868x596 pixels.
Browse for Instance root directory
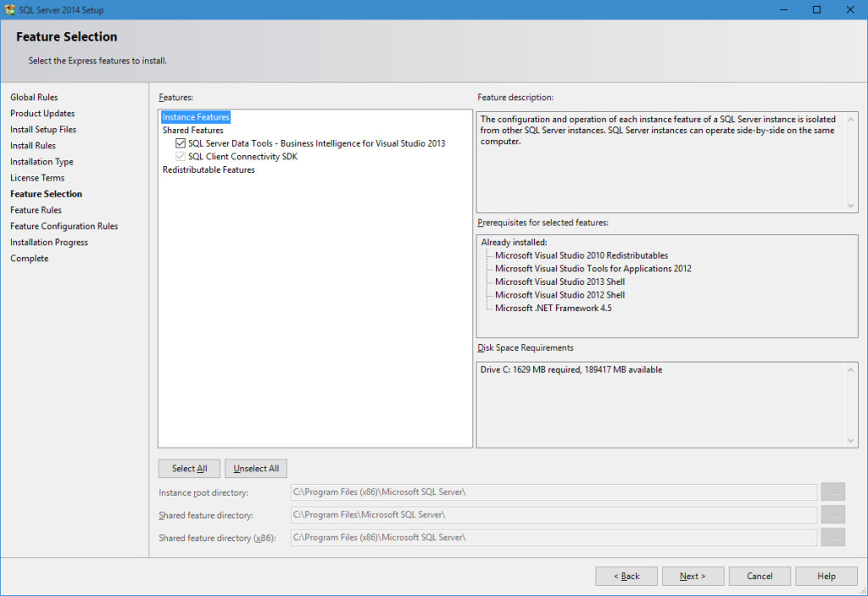click(833, 493)
